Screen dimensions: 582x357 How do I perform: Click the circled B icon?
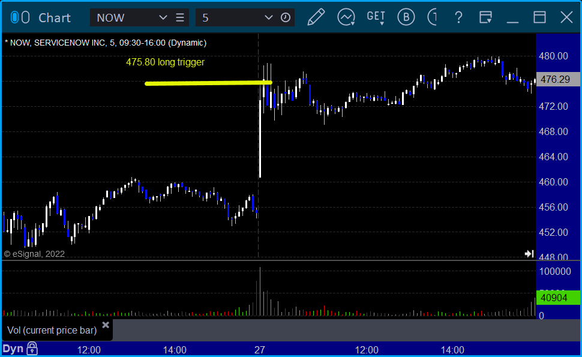(406, 17)
